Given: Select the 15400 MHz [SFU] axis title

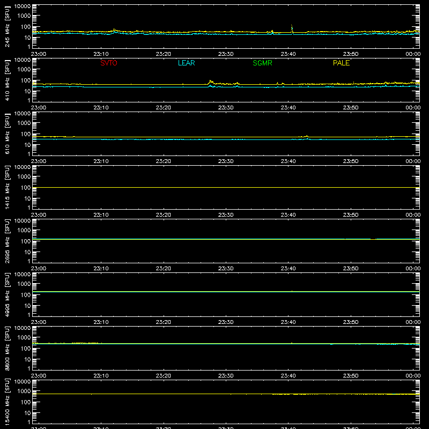Looking at the screenshot, I should [7, 402].
